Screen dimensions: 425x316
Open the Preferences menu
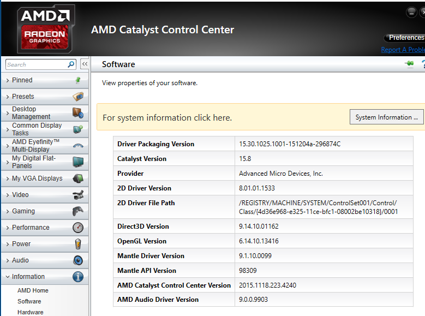404,38
